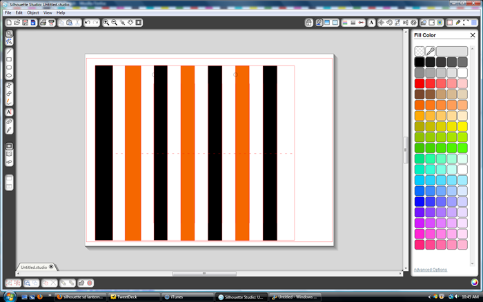Click the Redo arrow icon
Image resolution: width=483 pixels, height=302 pixels.
[x=96, y=23]
